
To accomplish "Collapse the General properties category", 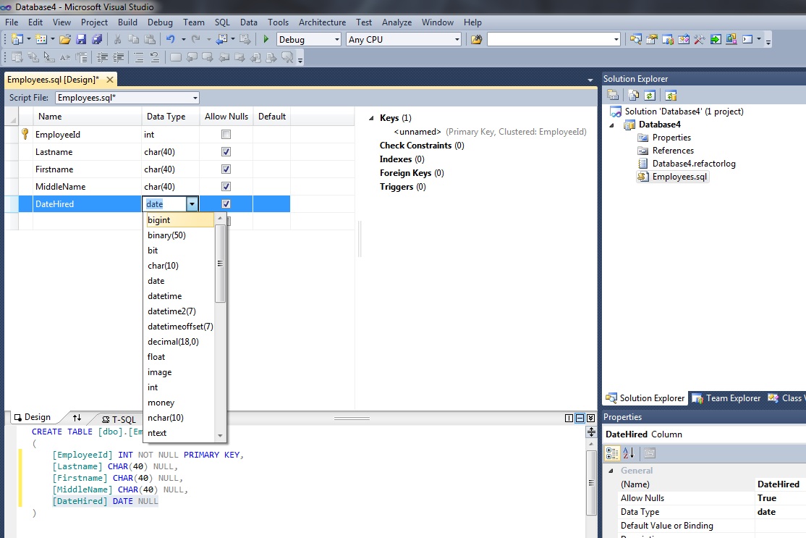I will click(611, 471).
